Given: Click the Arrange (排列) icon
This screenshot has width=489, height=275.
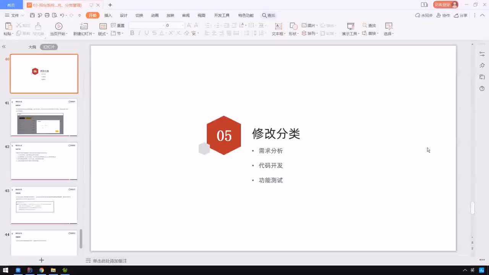Looking at the screenshot, I should click(304, 33).
